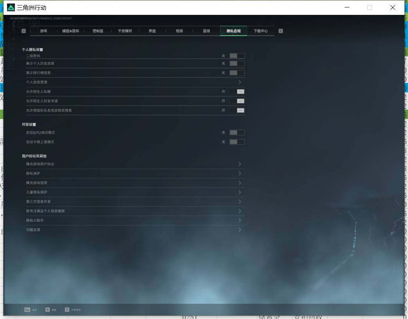This screenshot has width=408, height=319.
Task: Select the 隐私合规 tab
Action: pyautogui.click(x=233, y=31)
